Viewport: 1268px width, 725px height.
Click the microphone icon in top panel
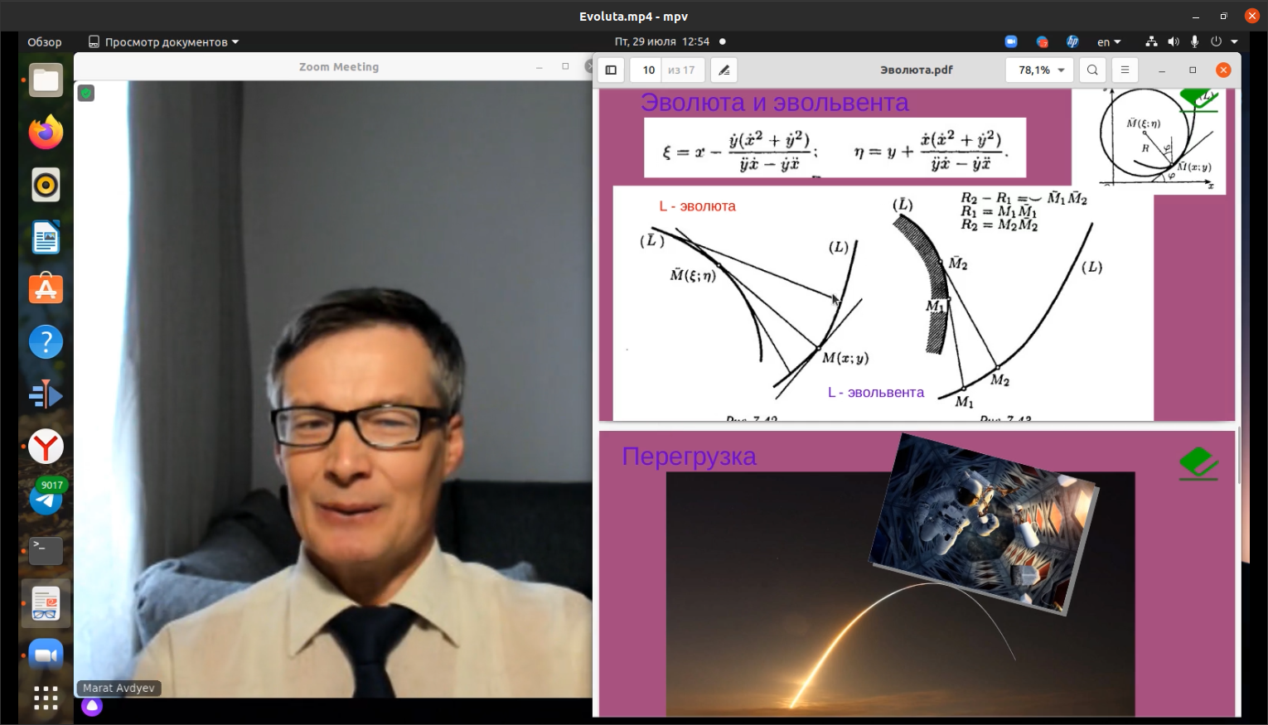[x=1194, y=41]
